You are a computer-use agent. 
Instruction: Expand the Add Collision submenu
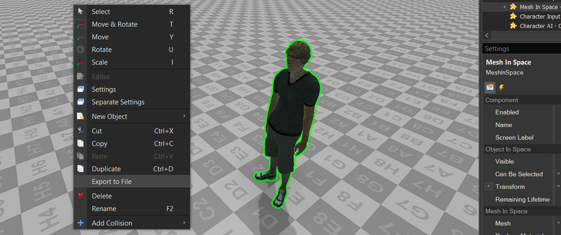click(131, 223)
